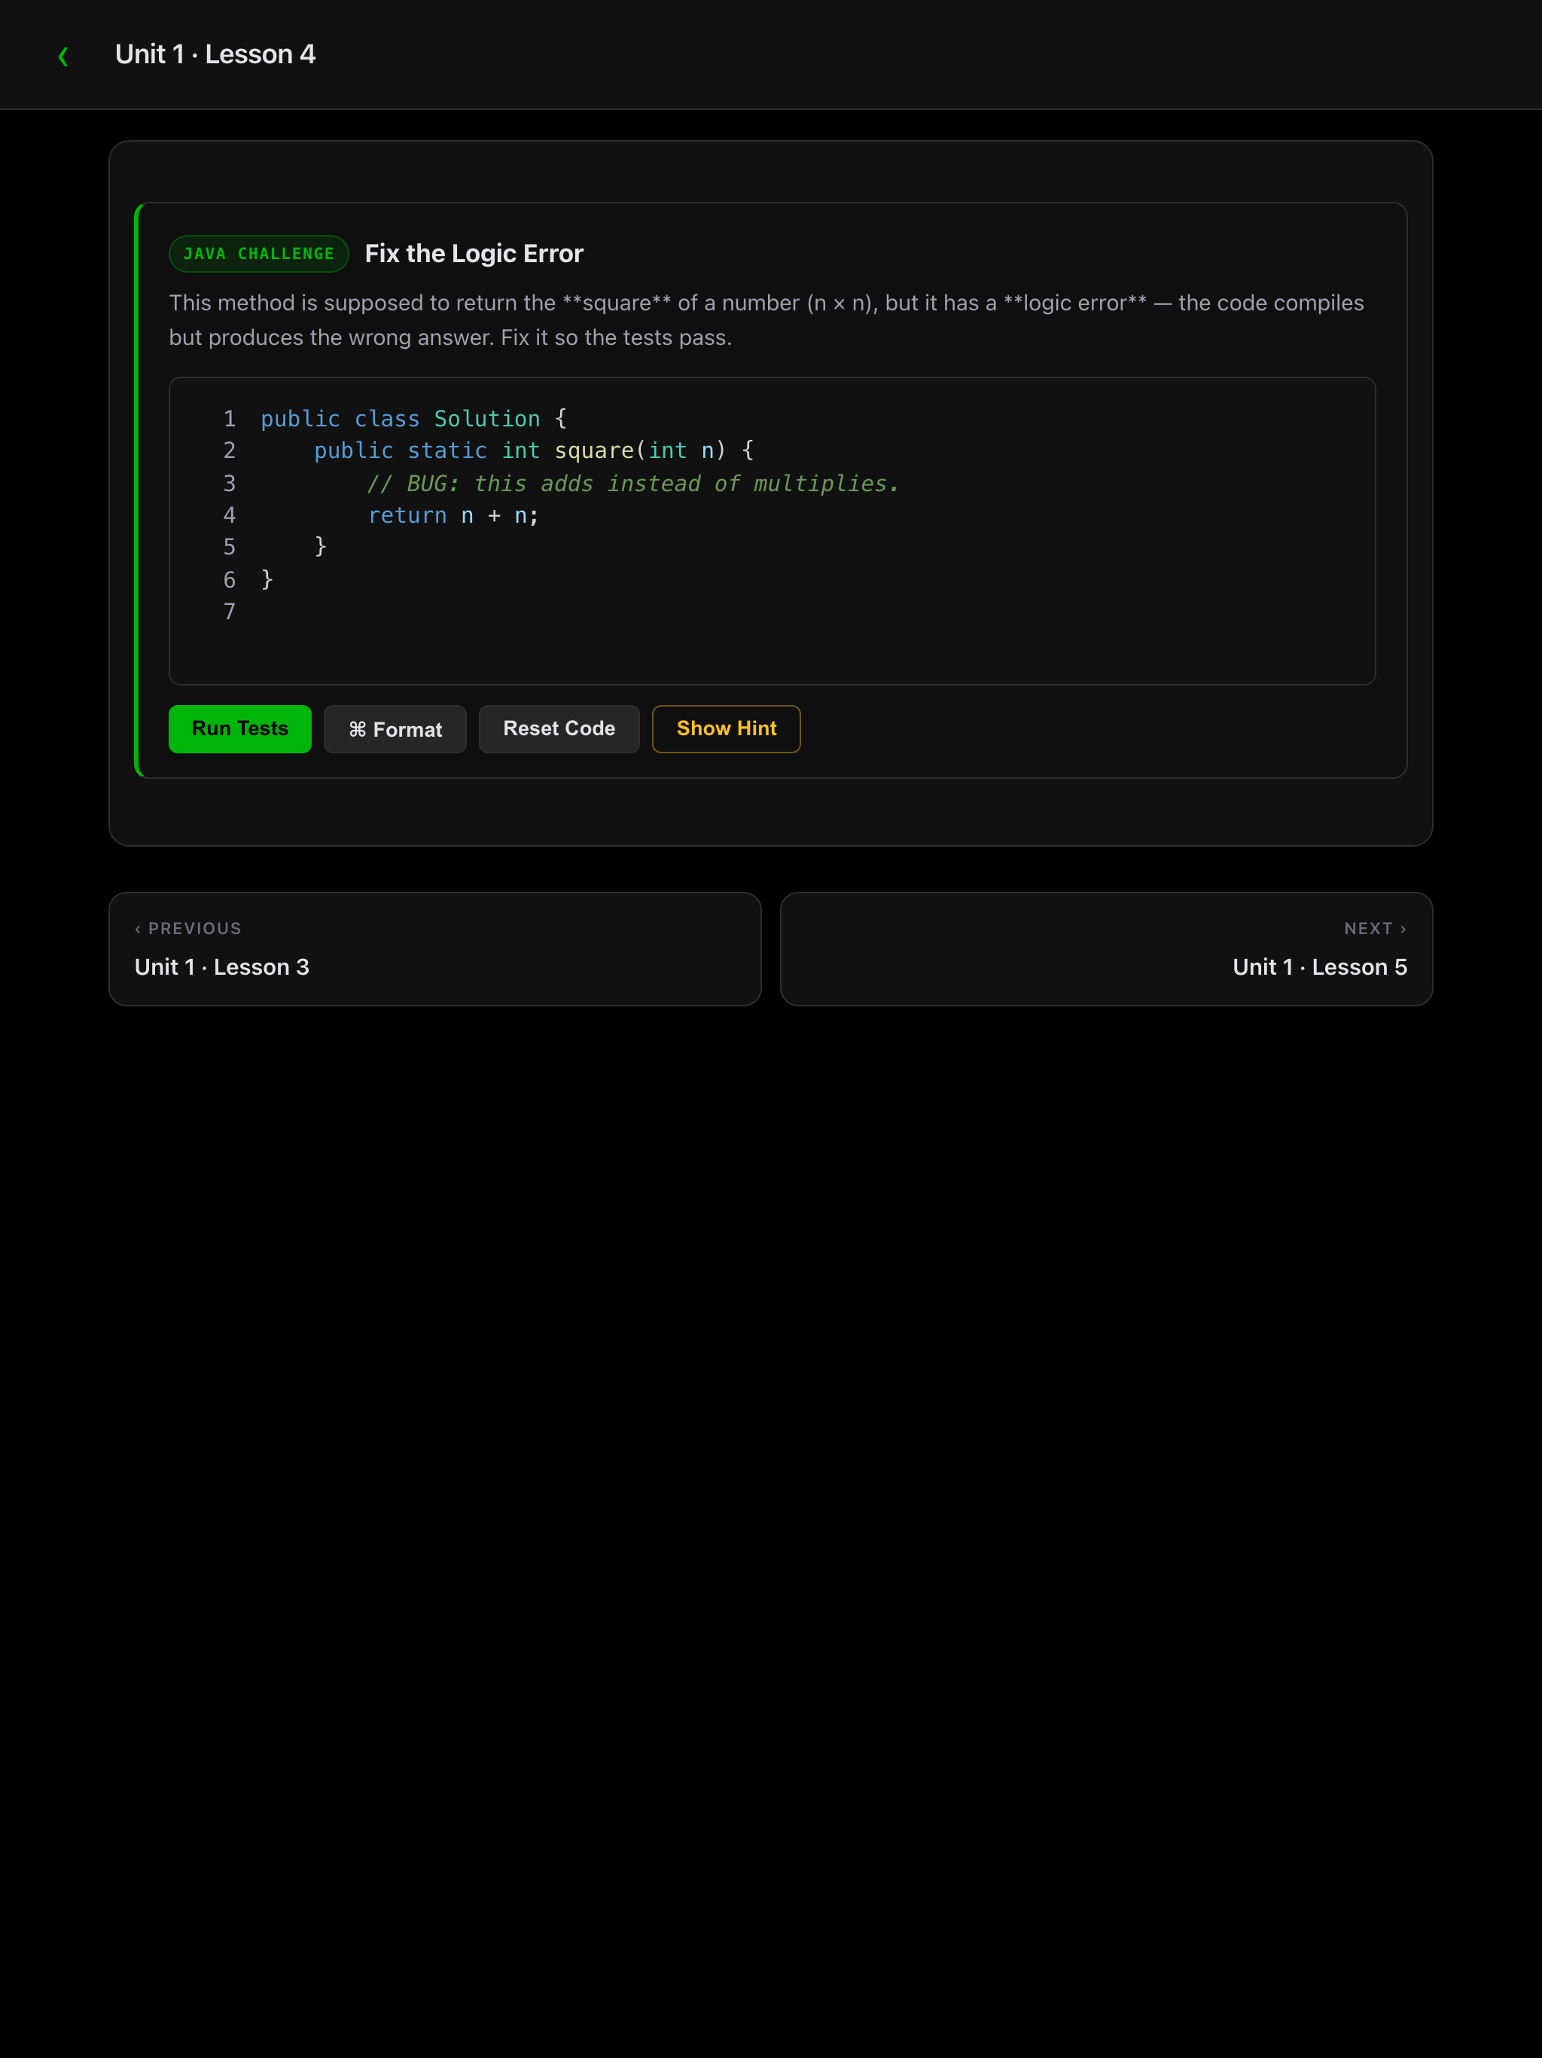Click the Unit 1 · Lesson 4 page title
This screenshot has height=2058, width=1542.
pos(215,55)
